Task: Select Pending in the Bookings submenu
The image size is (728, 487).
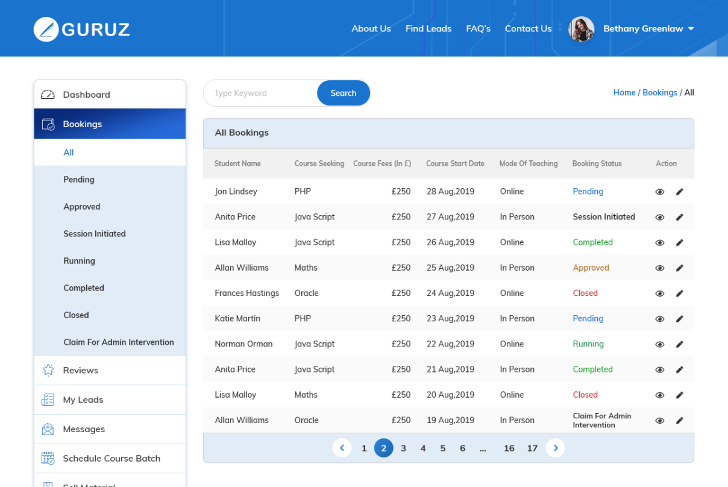Action: pyautogui.click(x=79, y=180)
